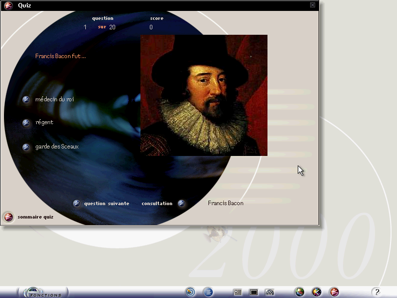Click the Francis Bacon portrait image
Screen dimensions: 397x298
[x=204, y=95]
